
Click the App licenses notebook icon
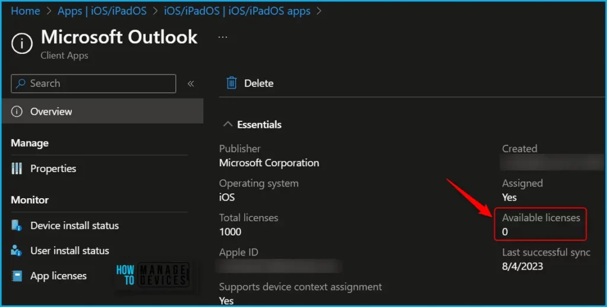pos(17,276)
